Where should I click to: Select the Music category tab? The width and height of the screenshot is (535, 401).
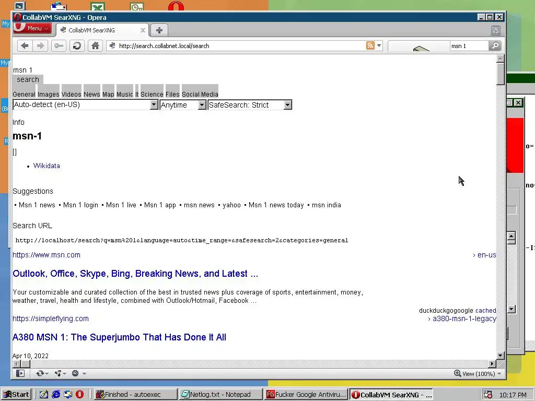[x=124, y=94]
